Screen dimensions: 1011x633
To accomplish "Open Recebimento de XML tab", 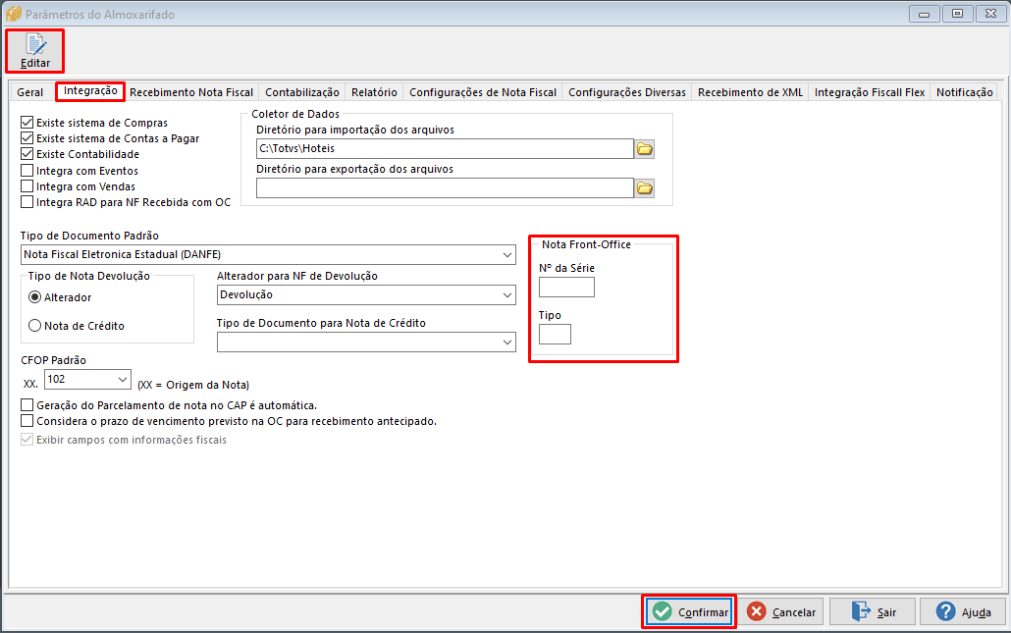I will point(751,92).
